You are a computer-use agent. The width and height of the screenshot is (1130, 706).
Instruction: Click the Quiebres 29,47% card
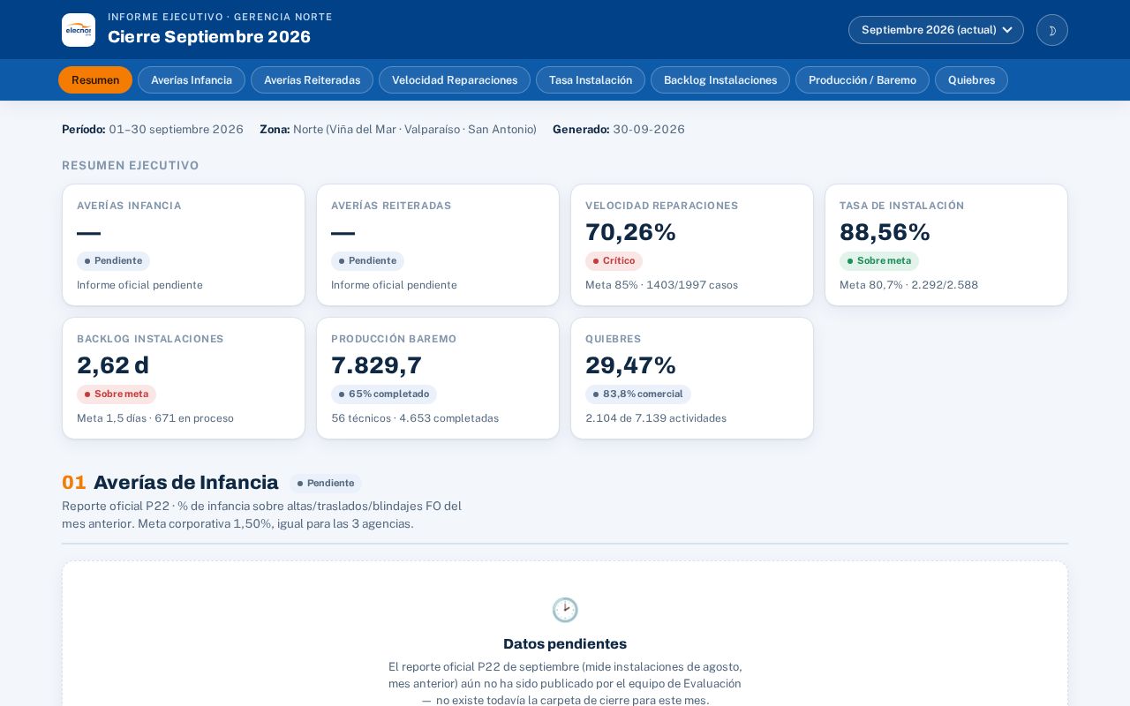692,379
